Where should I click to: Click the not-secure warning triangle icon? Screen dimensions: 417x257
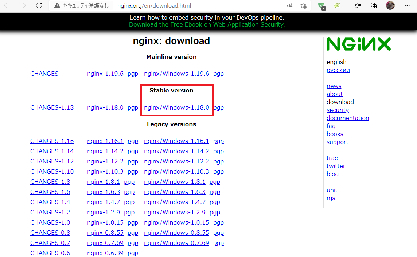click(x=57, y=5)
